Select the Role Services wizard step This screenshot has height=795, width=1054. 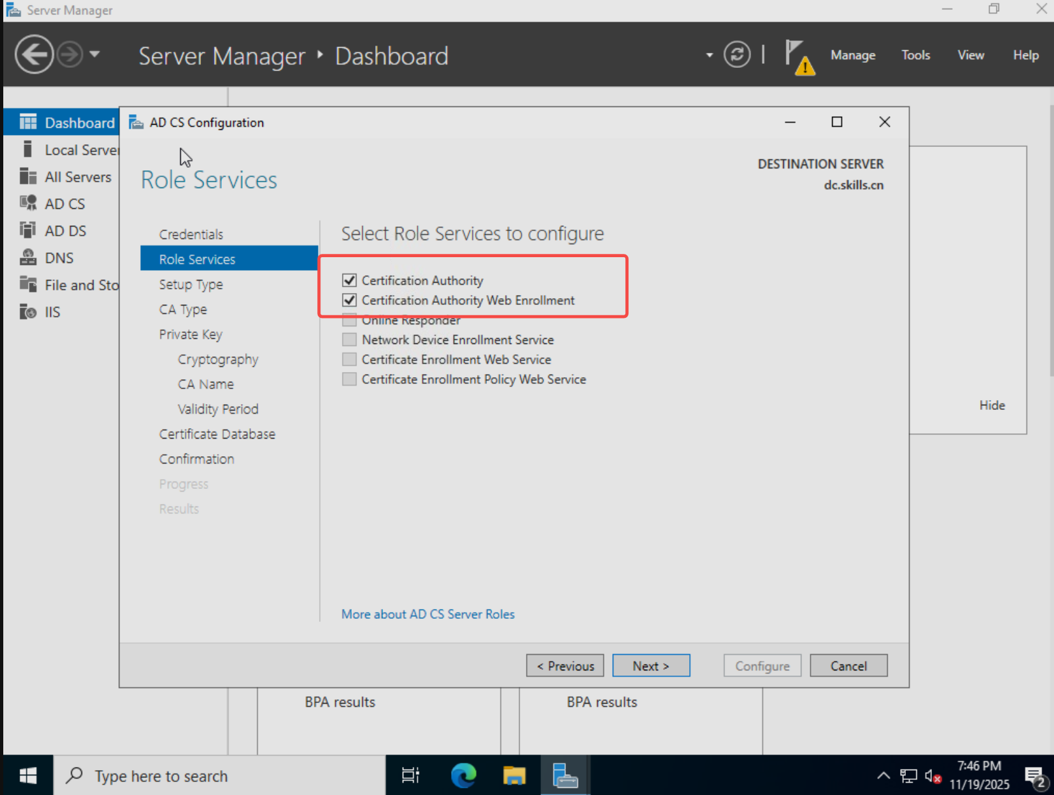[x=229, y=259]
